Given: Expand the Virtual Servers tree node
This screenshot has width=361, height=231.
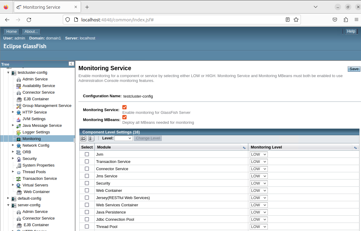Looking at the screenshot, I should coord(13,185).
